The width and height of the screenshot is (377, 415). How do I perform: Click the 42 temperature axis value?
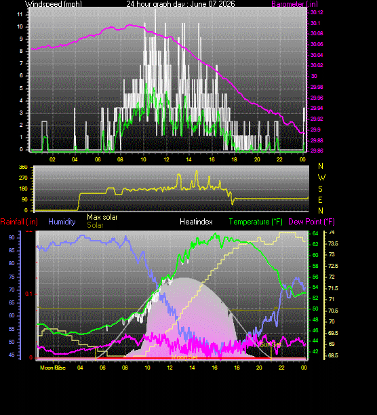point(315,351)
